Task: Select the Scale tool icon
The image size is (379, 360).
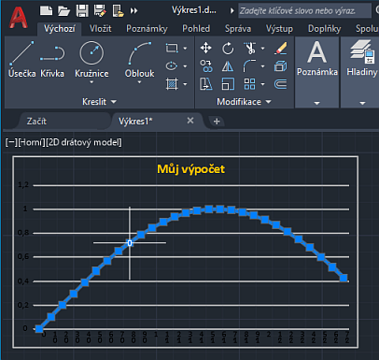Action: (x=228, y=84)
